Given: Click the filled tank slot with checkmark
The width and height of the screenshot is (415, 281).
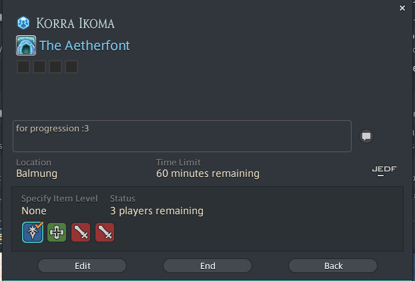Looking at the screenshot, I should click(33, 232).
